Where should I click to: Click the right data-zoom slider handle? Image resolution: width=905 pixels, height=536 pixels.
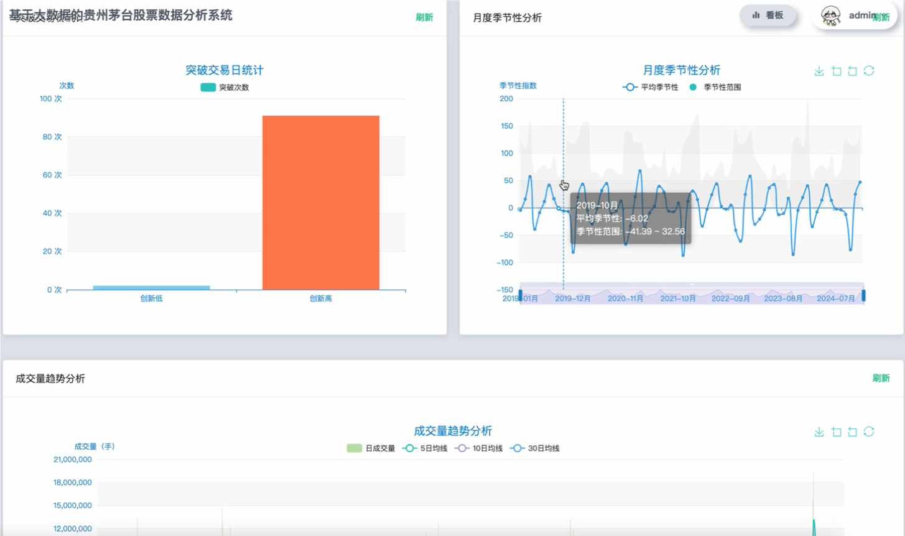click(863, 296)
